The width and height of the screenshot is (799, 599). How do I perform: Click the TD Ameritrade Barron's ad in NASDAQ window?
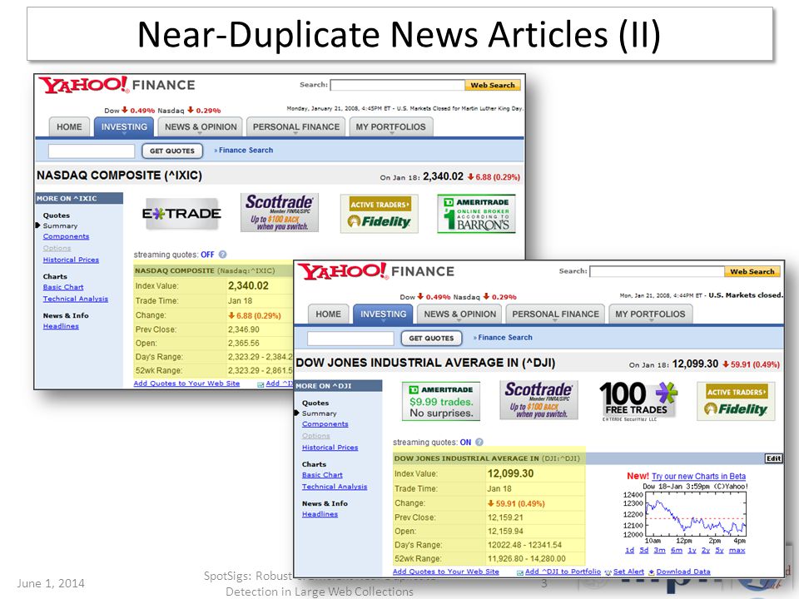coord(476,214)
